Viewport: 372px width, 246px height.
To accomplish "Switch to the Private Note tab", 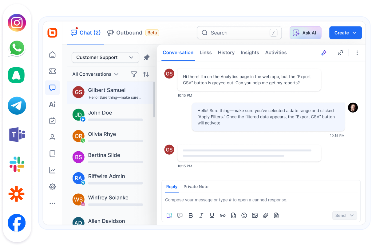I will [x=196, y=187].
